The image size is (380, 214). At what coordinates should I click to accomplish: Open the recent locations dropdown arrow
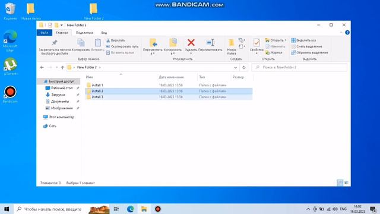click(x=57, y=67)
